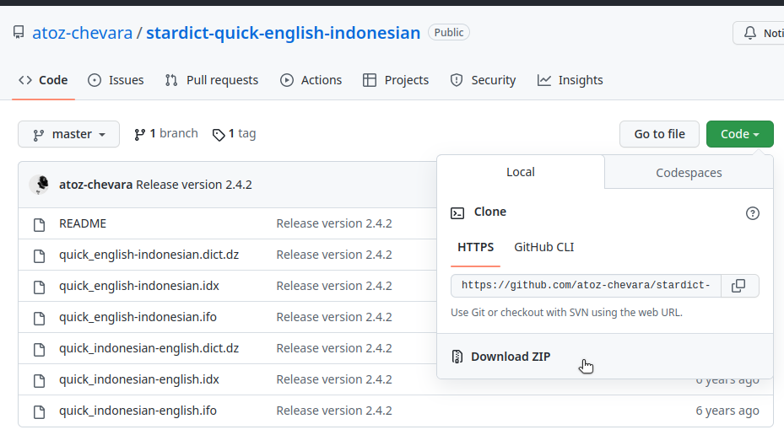Select the GitHub CLI clone tab
The image size is (784, 435).
[543, 247]
